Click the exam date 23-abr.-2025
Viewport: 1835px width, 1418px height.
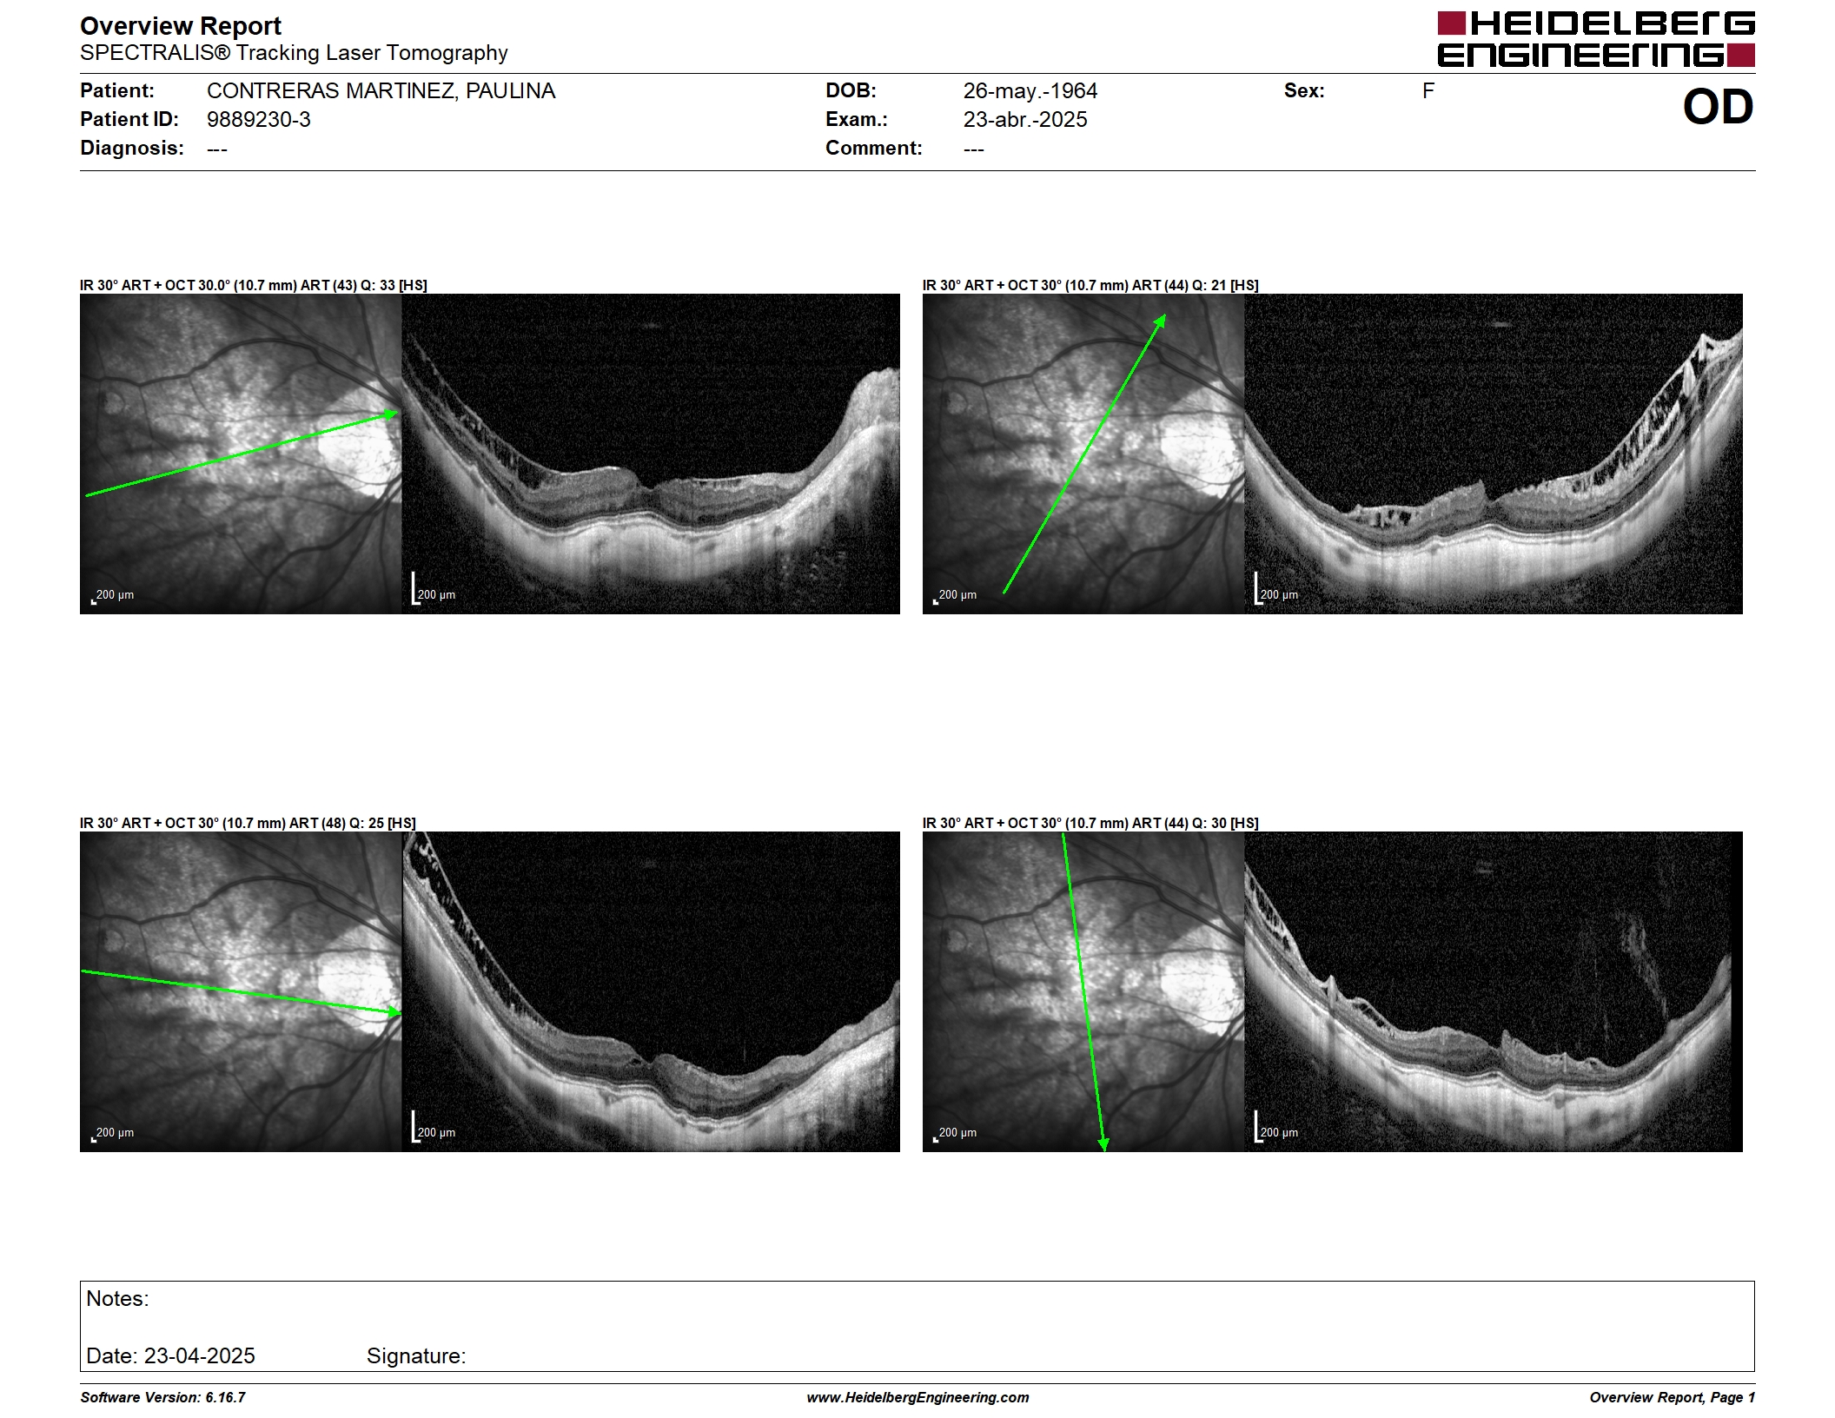(1025, 120)
